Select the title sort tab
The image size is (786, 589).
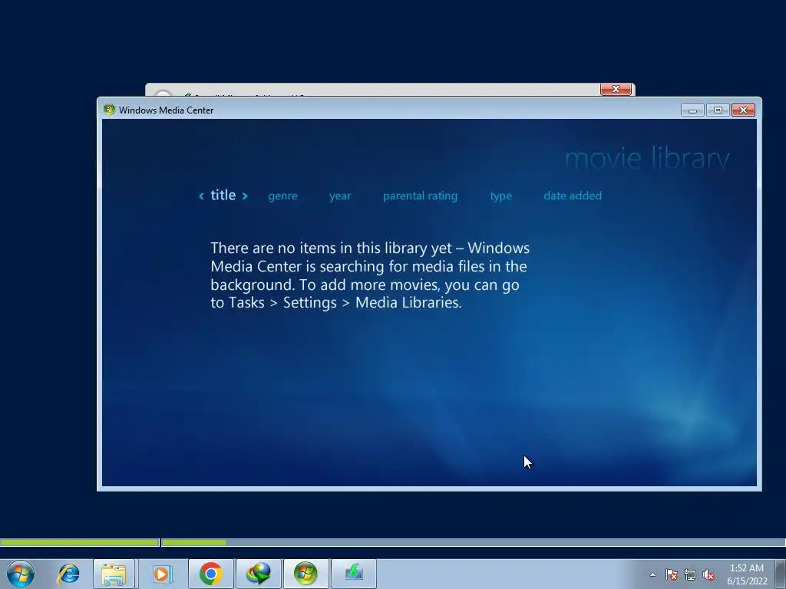[x=223, y=195]
